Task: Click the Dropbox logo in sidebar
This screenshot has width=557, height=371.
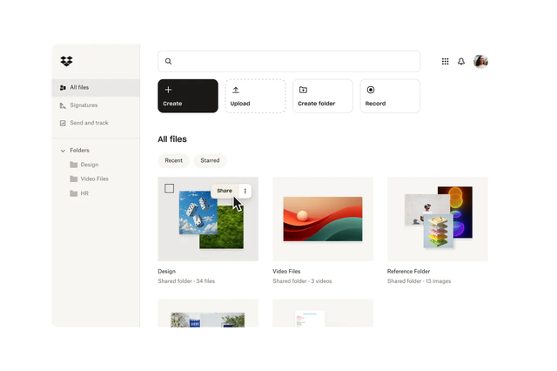Action: pyautogui.click(x=66, y=61)
